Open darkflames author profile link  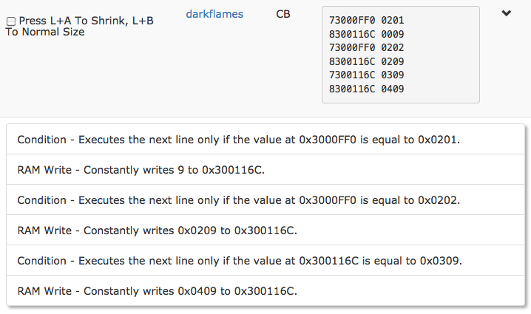[x=214, y=14]
